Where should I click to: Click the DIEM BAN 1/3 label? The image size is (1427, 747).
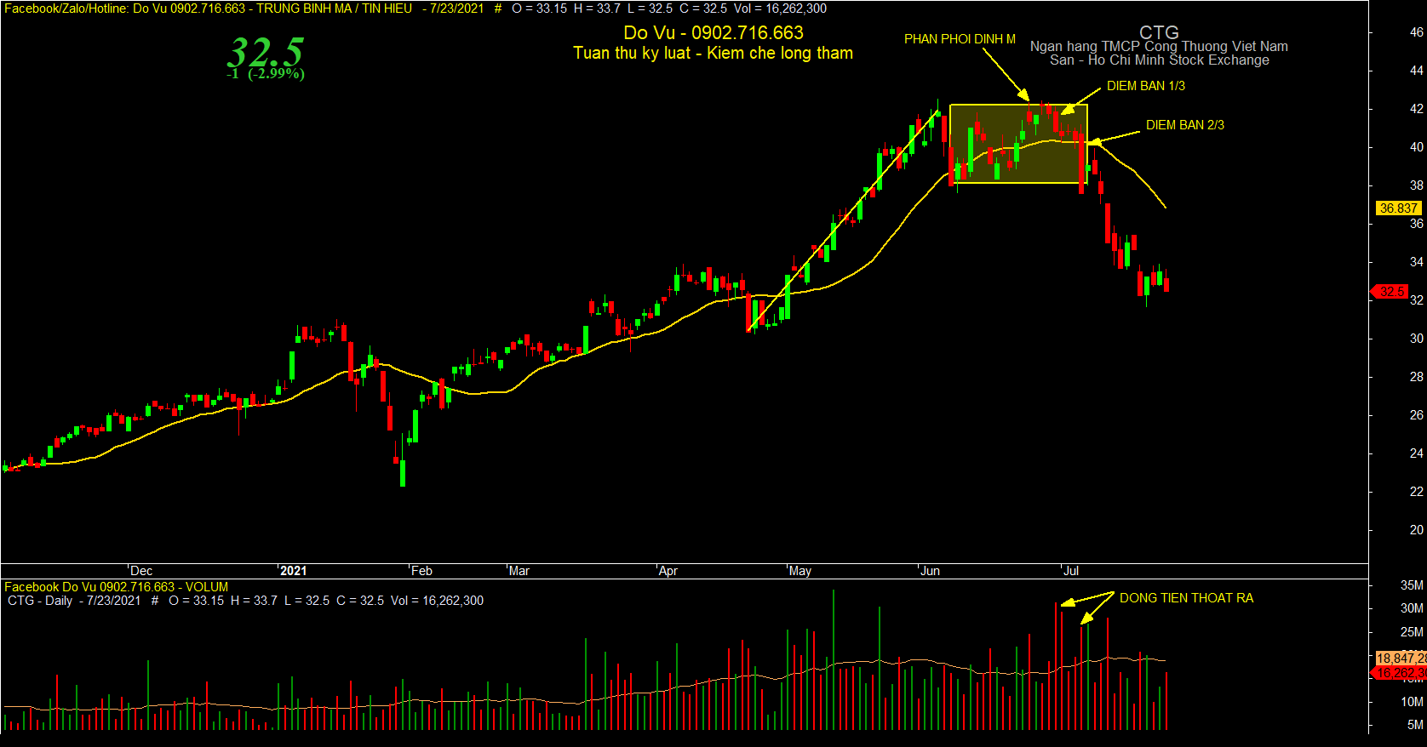click(x=1146, y=86)
